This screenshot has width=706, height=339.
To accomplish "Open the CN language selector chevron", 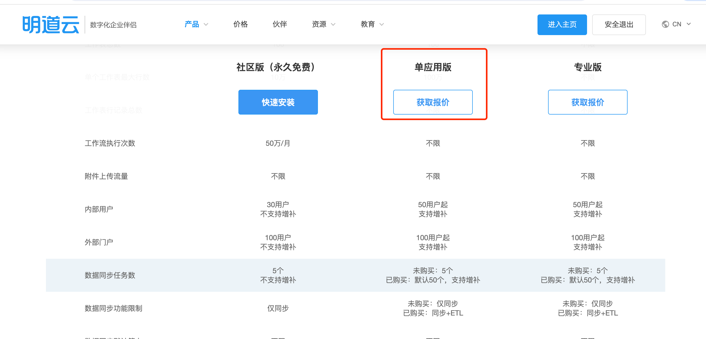I will pyautogui.click(x=688, y=24).
